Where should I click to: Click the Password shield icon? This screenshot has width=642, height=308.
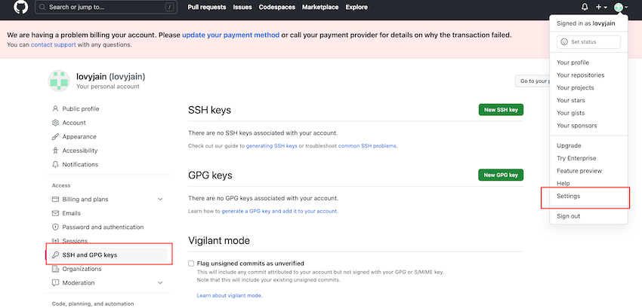pyautogui.click(x=55, y=227)
